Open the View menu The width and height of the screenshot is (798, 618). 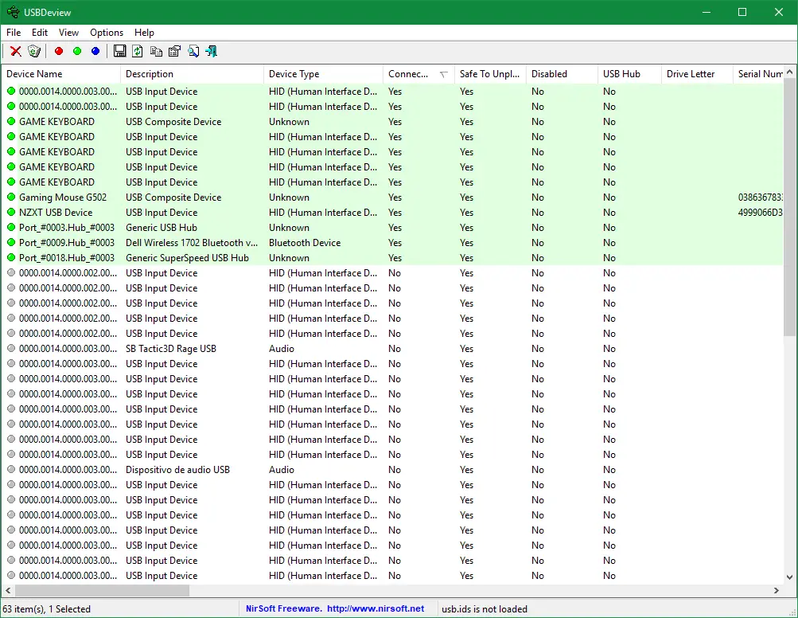click(69, 33)
